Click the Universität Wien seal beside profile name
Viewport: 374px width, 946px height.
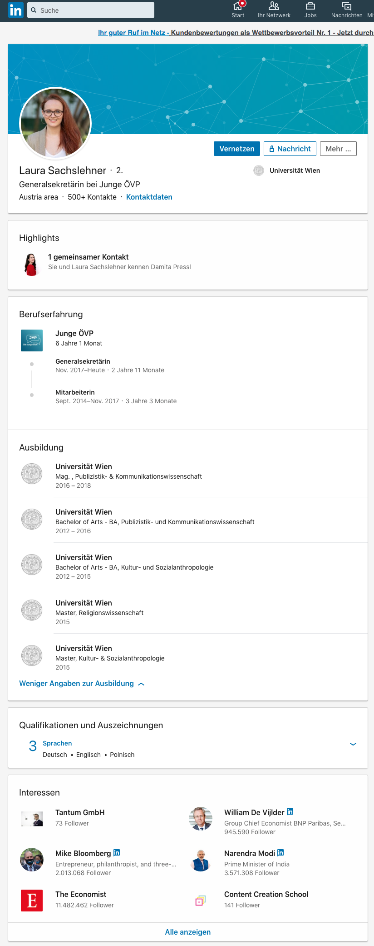pyautogui.click(x=259, y=170)
